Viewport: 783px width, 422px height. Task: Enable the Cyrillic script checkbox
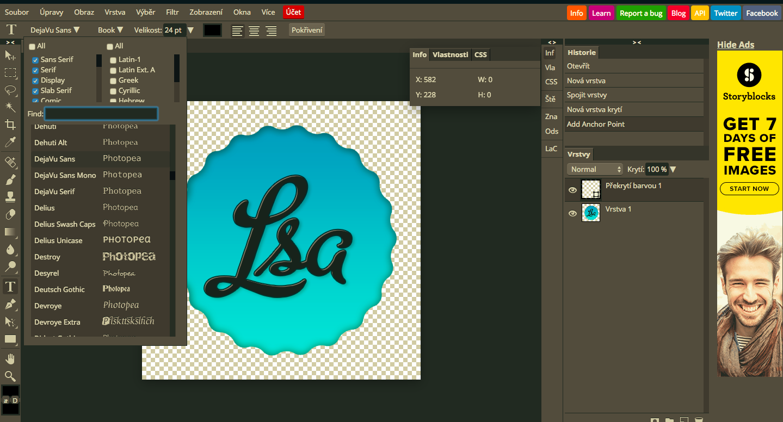(113, 91)
